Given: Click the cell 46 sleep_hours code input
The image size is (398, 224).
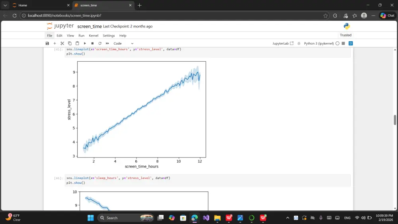Looking at the screenshot, I should point(208,180).
